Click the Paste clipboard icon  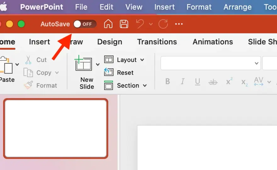coord(6,65)
